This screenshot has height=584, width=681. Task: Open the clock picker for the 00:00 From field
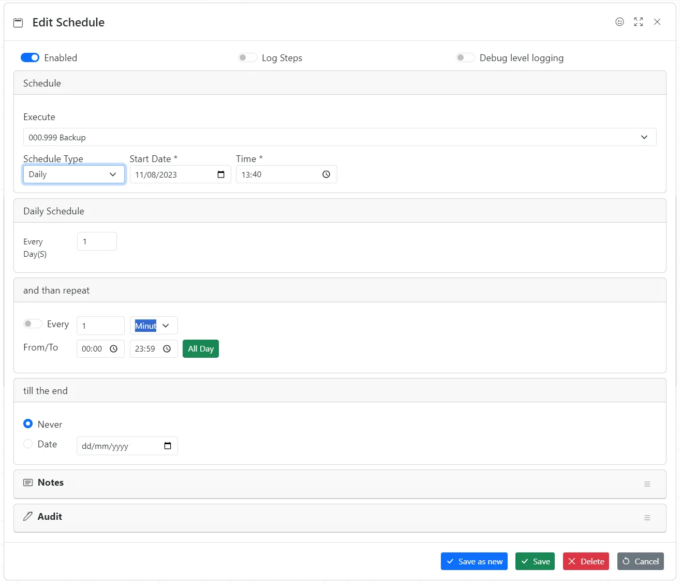coord(114,348)
